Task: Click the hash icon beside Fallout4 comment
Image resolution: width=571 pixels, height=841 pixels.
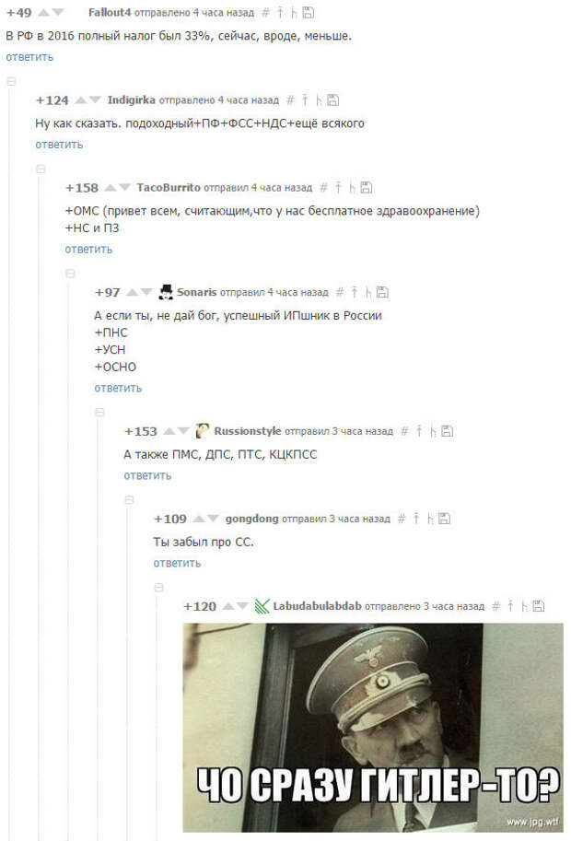Action: [265, 12]
